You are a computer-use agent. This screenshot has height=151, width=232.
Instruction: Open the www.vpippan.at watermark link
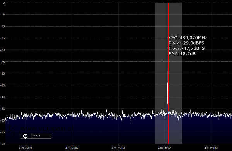coord(47,128)
